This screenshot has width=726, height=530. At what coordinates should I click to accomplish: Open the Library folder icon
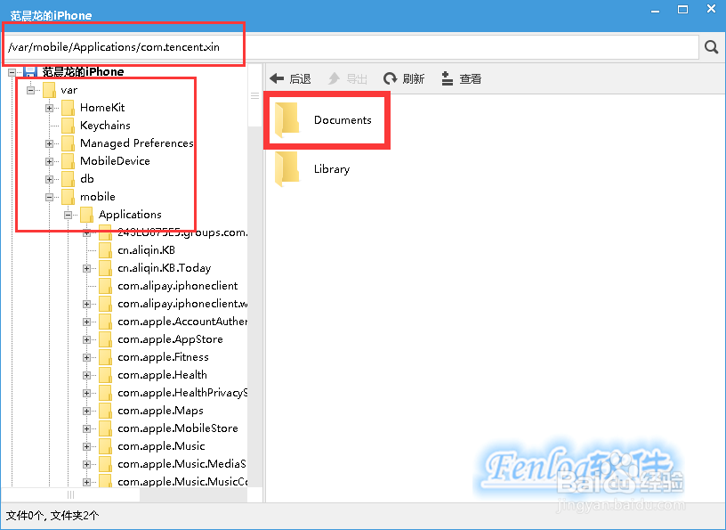click(286, 168)
